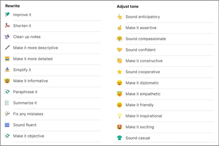Click the wrench icon for Fix any mistakes
The height and width of the screenshot is (146, 219).
[7, 114]
